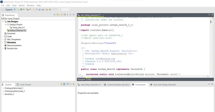
Task: Expand the folded import block marker
Action: (80, 30)
